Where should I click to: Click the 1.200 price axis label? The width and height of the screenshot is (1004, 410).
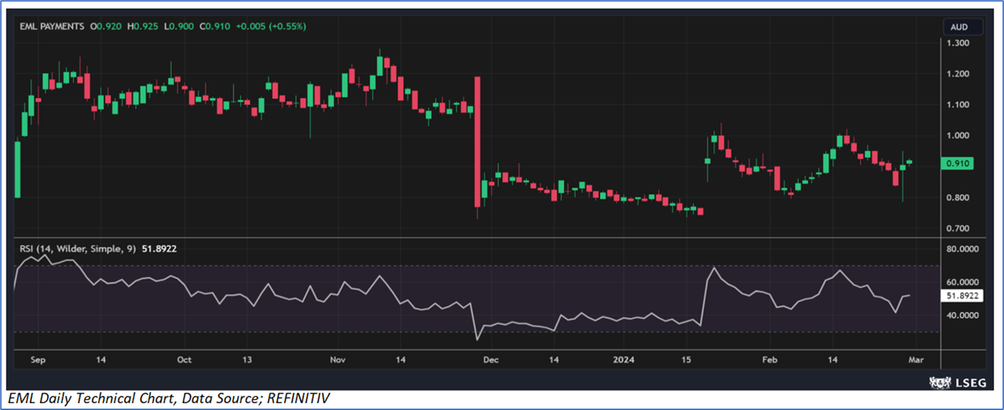958,74
